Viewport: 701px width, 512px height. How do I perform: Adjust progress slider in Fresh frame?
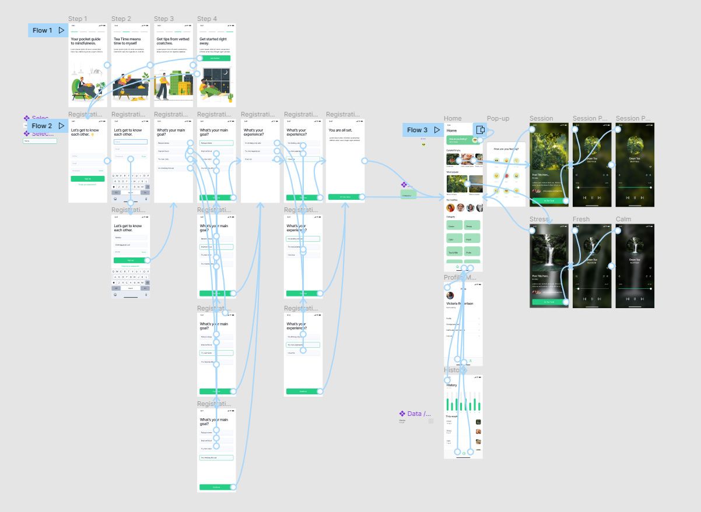[592, 288]
